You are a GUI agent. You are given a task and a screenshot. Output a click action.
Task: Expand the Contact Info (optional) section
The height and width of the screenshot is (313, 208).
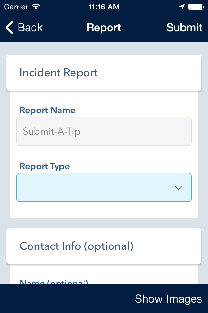pyautogui.click(x=104, y=246)
